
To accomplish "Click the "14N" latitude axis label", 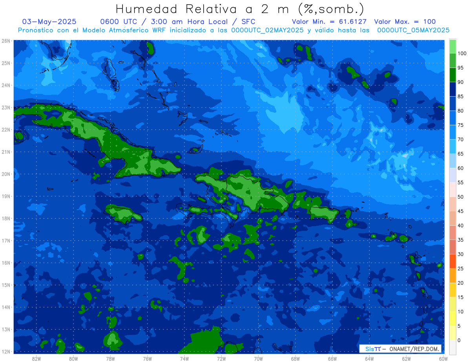I will pyautogui.click(x=5, y=307).
